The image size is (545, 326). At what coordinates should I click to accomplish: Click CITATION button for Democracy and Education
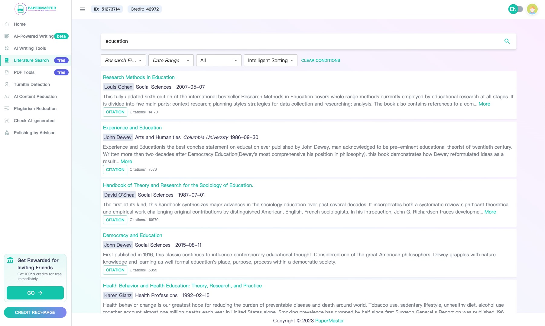pyautogui.click(x=115, y=270)
